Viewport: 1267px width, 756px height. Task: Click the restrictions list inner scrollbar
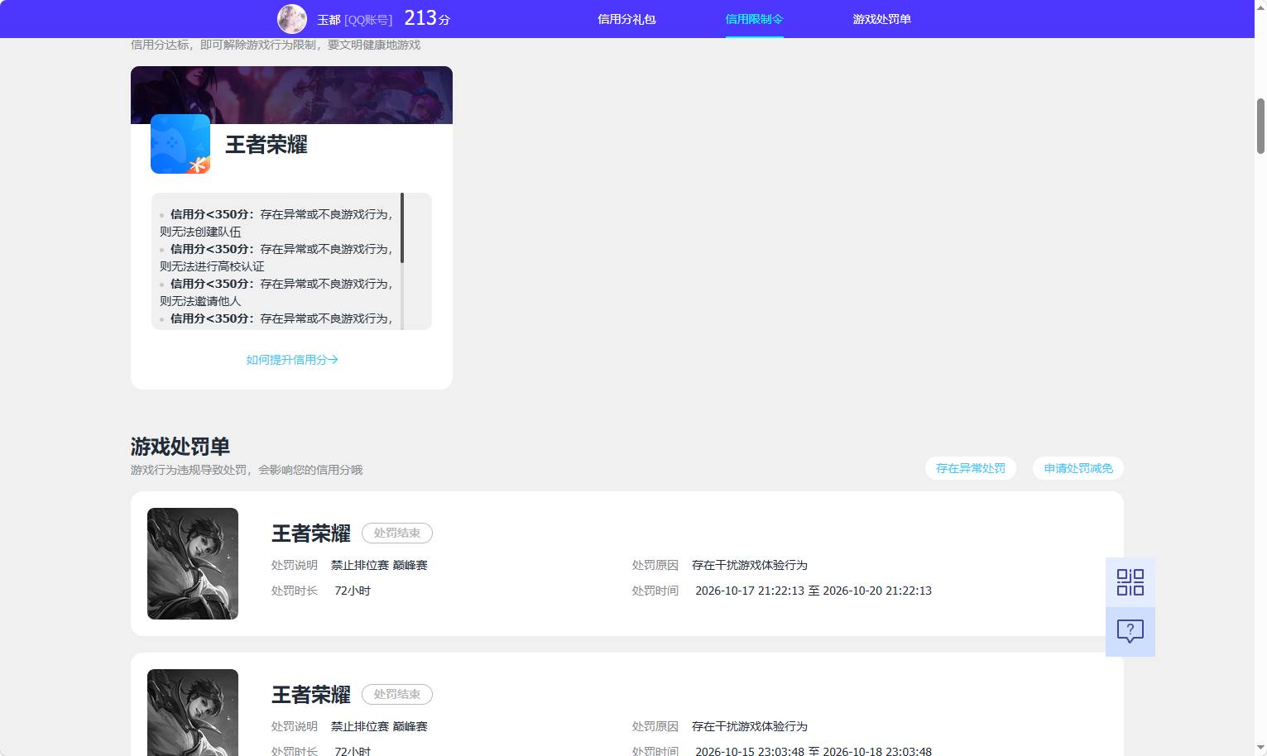[x=402, y=228]
